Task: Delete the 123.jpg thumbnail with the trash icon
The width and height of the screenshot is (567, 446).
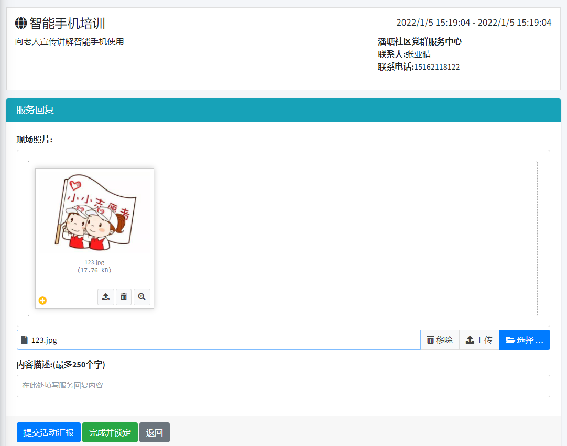Action: (124, 297)
